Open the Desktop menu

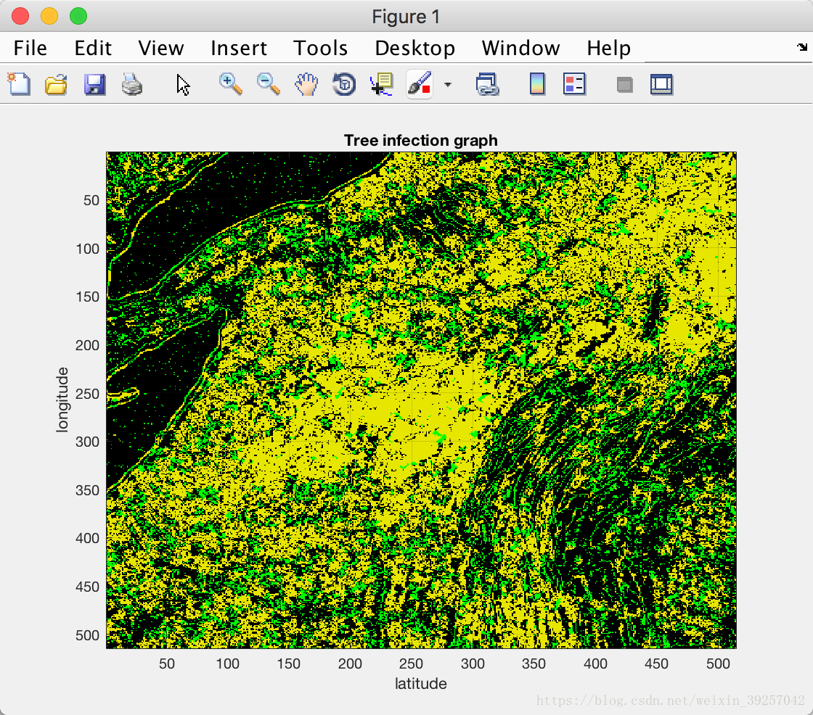click(x=414, y=48)
